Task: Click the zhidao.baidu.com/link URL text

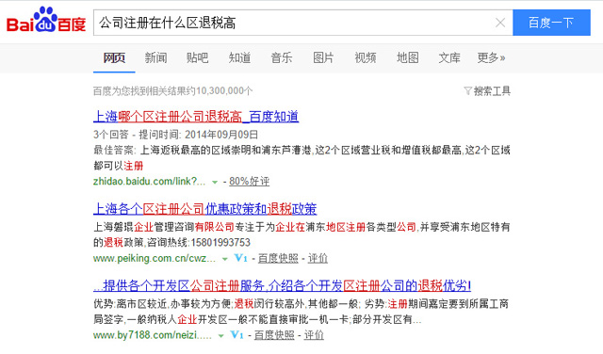Action: point(150,181)
